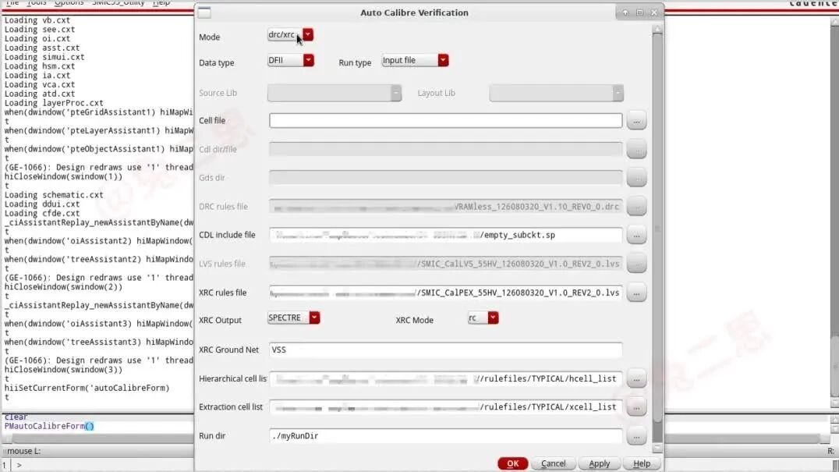Image resolution: width=839 pixels, height=472 pixels.
Task: Click the Run dir field
Action: point(446,436)
